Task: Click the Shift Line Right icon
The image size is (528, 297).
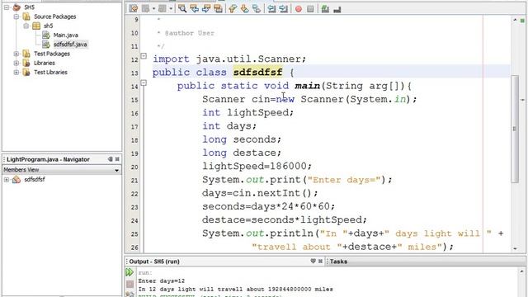Action: [284, 9]
